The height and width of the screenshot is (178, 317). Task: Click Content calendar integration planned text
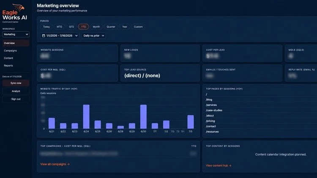click(281, 154)
